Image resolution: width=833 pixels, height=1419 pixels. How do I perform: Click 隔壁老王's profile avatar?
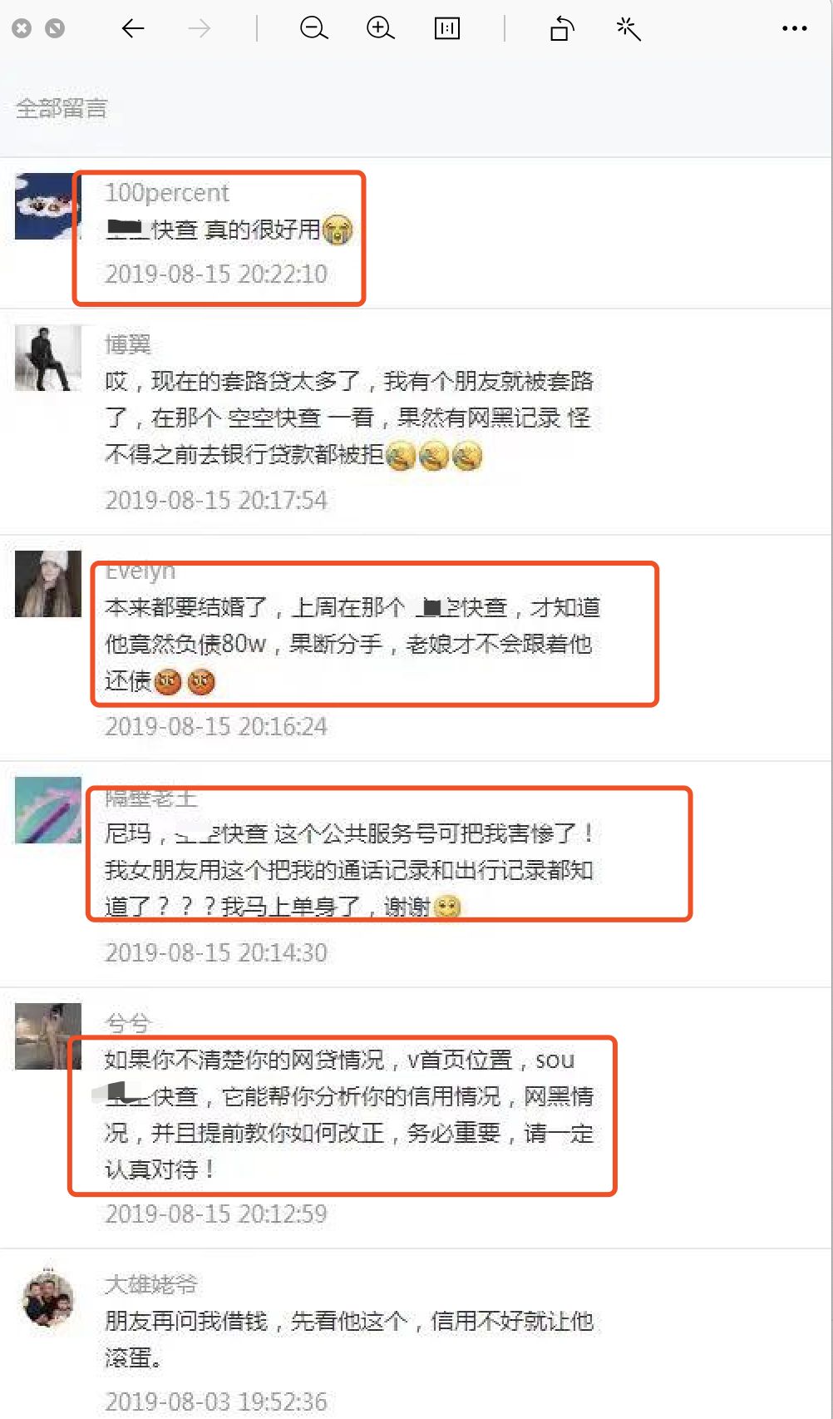point(48,810)
